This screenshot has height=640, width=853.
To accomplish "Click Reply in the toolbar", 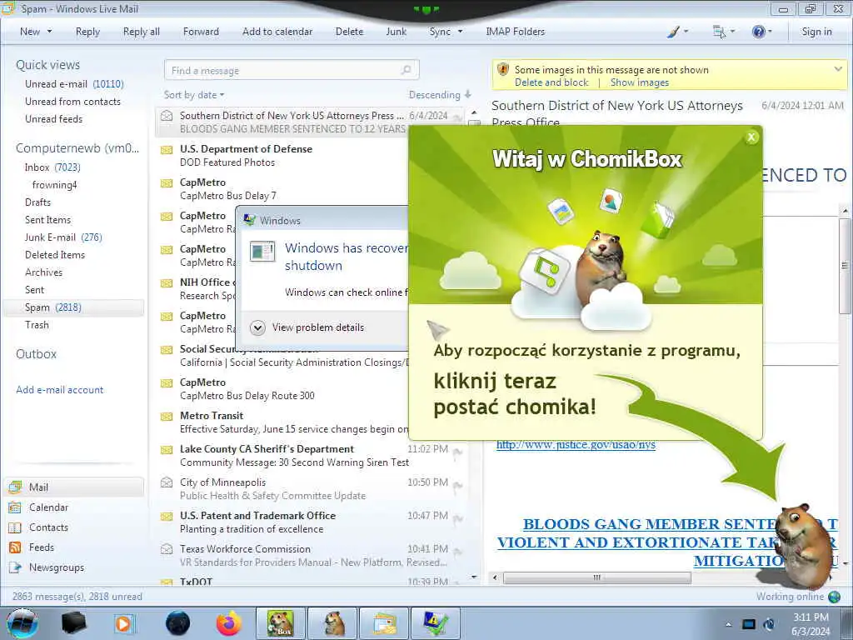I will tap(87, 32).
